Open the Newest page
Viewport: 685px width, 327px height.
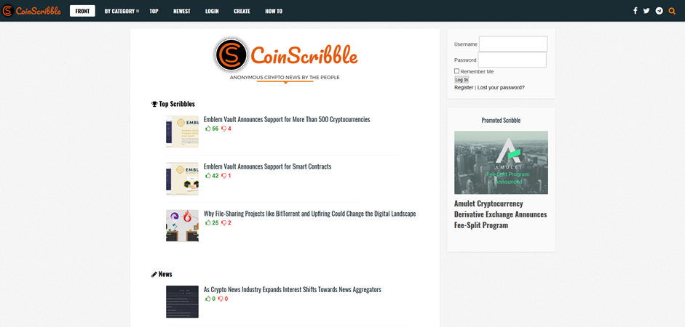[182, 11]
